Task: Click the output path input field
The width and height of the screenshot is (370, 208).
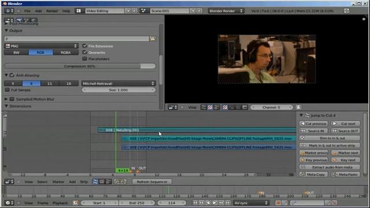Action: pos(77,39)
